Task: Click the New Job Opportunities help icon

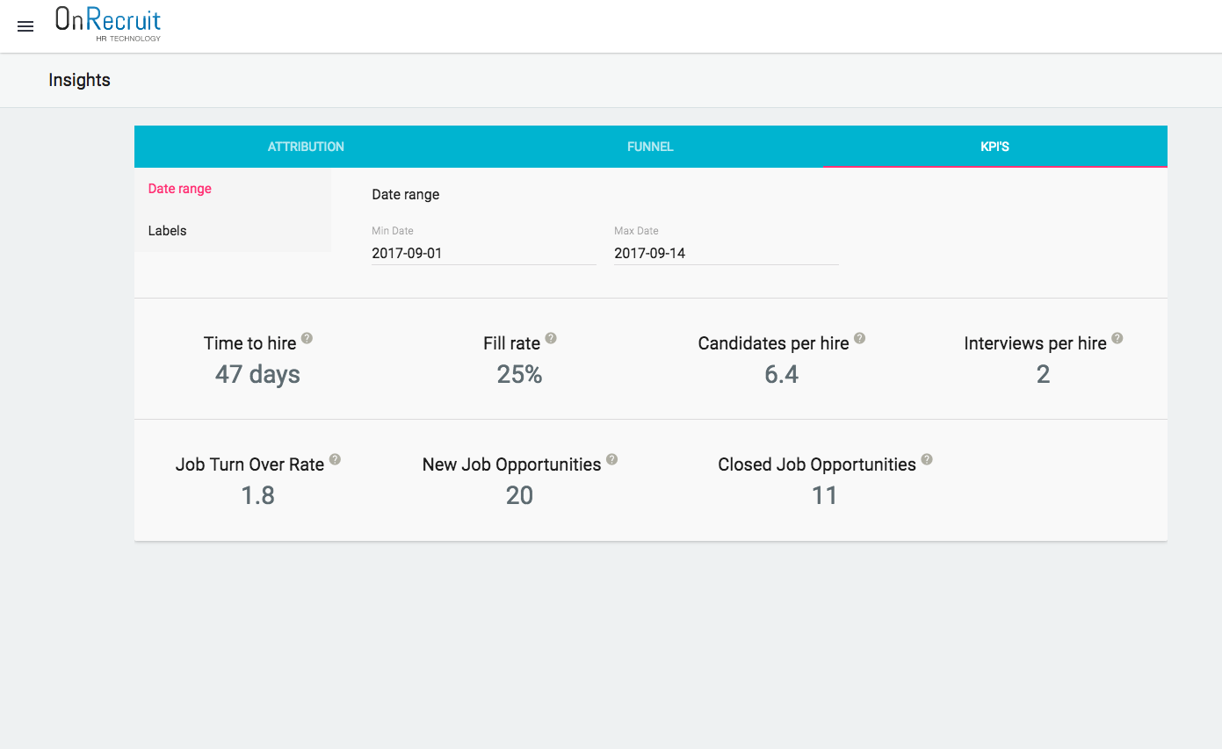Action: click(x=611, y=457)
